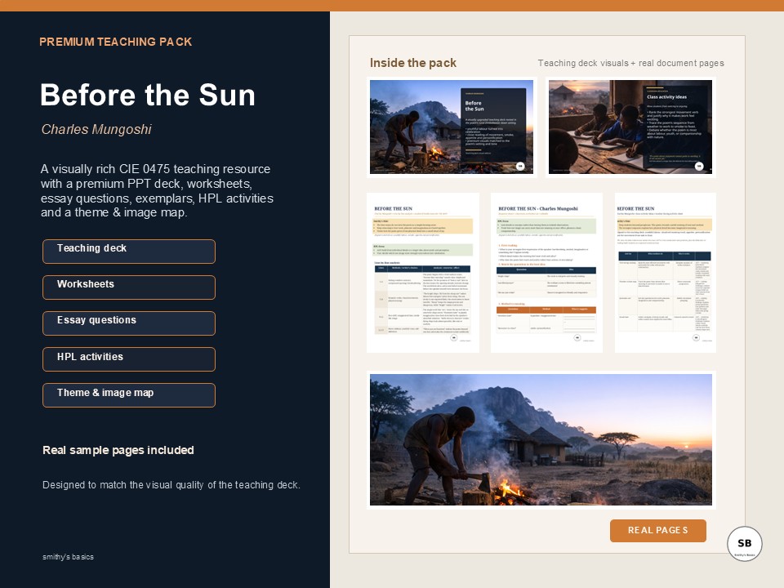Image resolution: width=784 pixels, height=588 pixels.
Task: Click the SB badge on the Charles Mungoshi worksheet page
Action: [576, 337]
